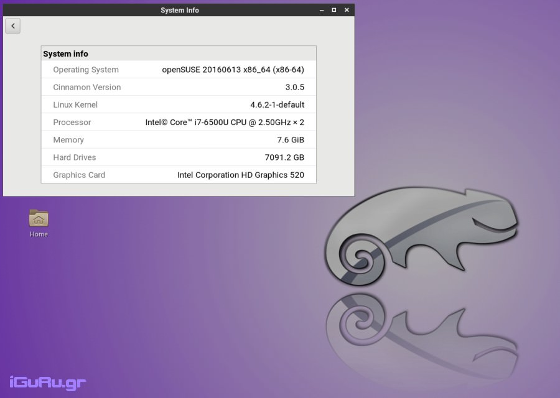Screen dimensions: 560x398
Task: Click the Home label under the desktop icon
Action: click(39, 234)
